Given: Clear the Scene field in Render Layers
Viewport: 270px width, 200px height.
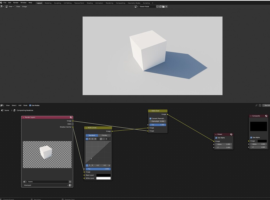Looking at the screenshot, I should [70, 182].
